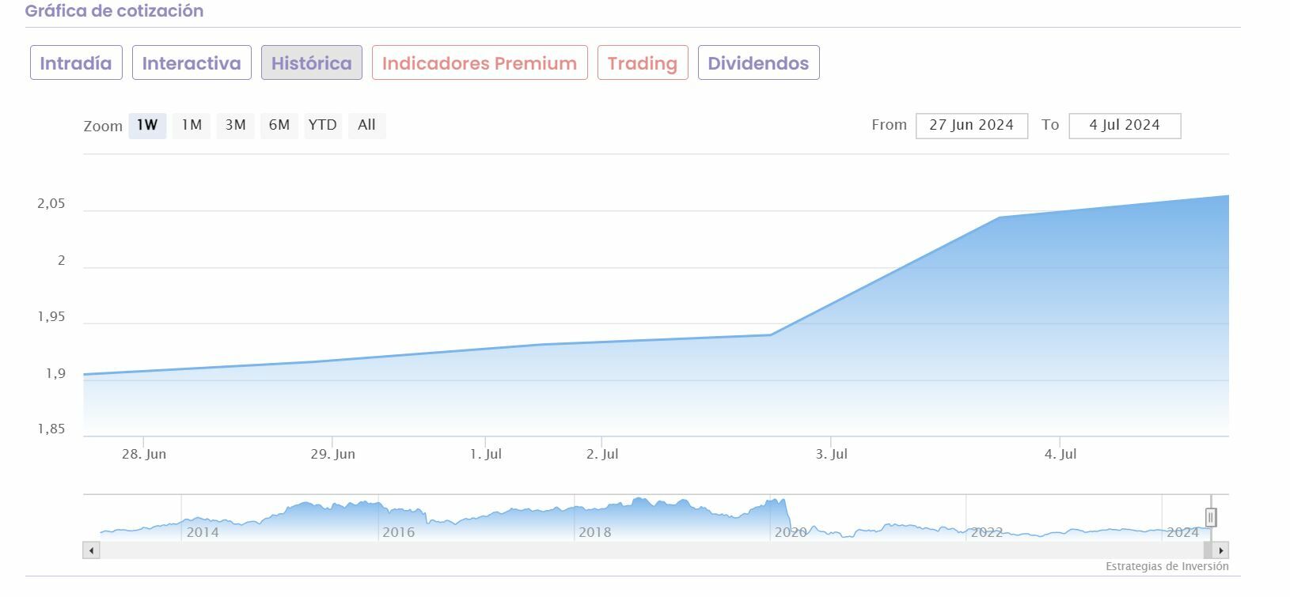Viewport: 1290px width, 597px height.
Task: Grab the navigator range handle
Action: [1210, 518]
